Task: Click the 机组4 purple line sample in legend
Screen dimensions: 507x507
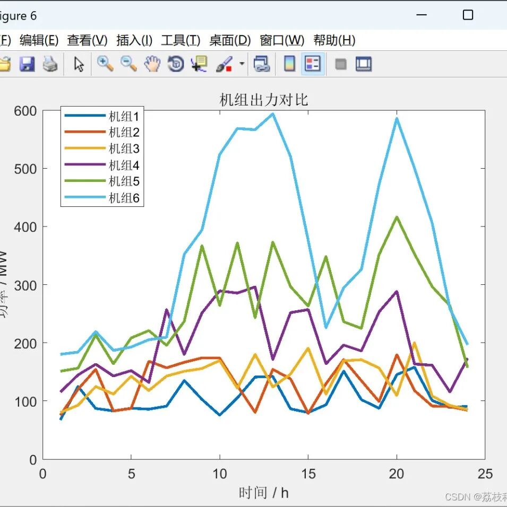Action: click(85, 164)
